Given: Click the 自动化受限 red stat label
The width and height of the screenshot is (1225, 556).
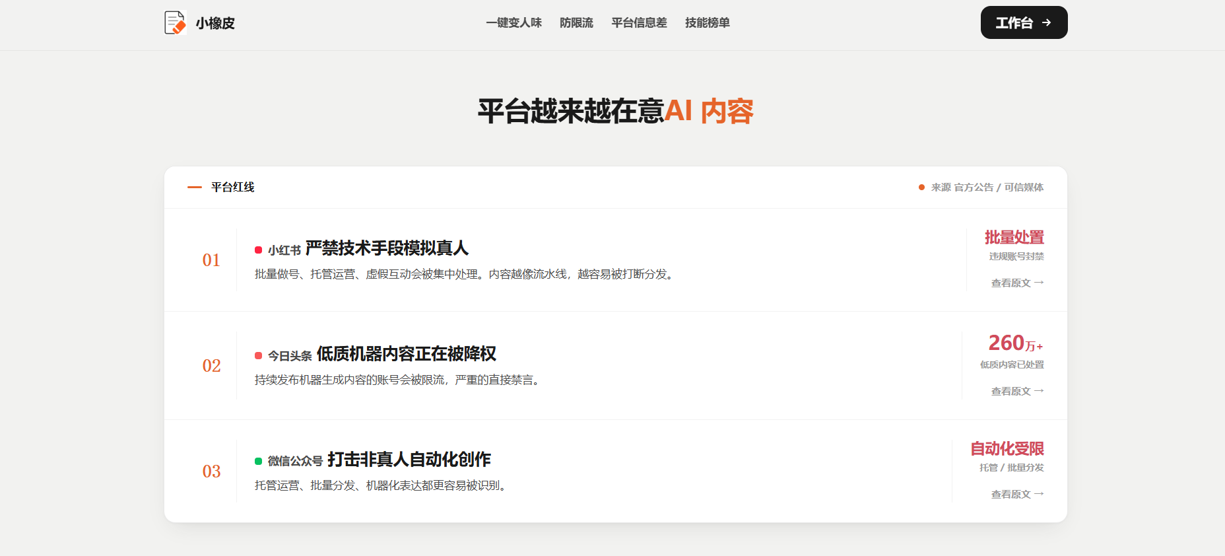Looking at the screenshot, I should (x=1007, y=448).
